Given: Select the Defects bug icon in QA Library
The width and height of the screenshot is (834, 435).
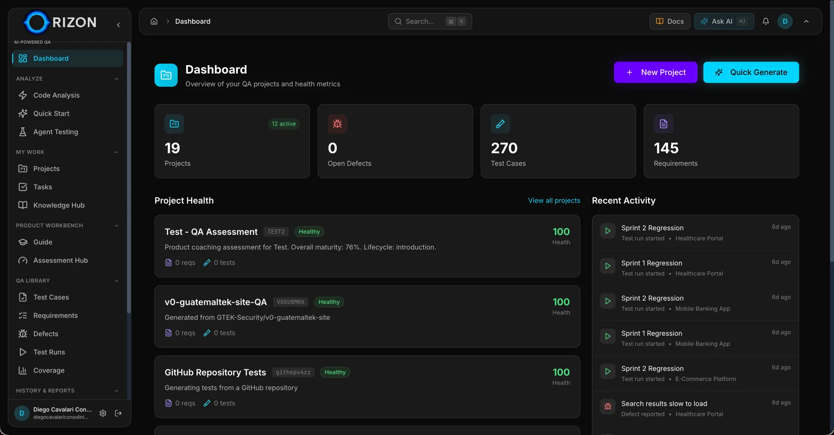Looking at the screenshot, I should click(23, 333).
